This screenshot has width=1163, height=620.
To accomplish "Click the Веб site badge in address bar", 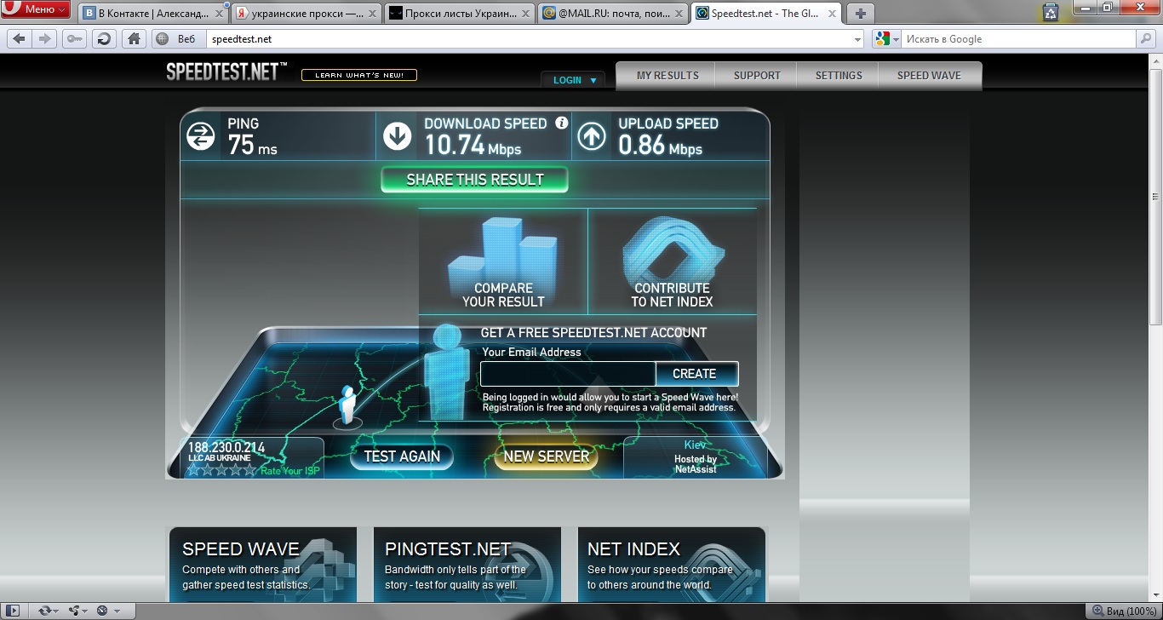I will [x=177, y=39].
